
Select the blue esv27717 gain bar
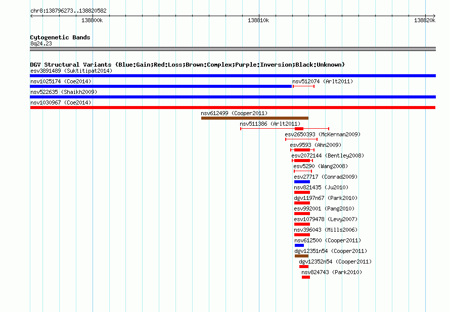(x=302, y=182)
